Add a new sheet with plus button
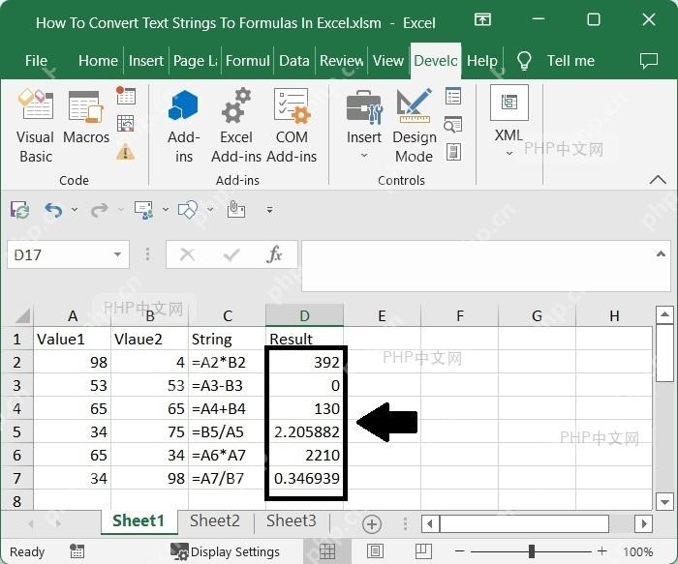 (x=371, y=523)
